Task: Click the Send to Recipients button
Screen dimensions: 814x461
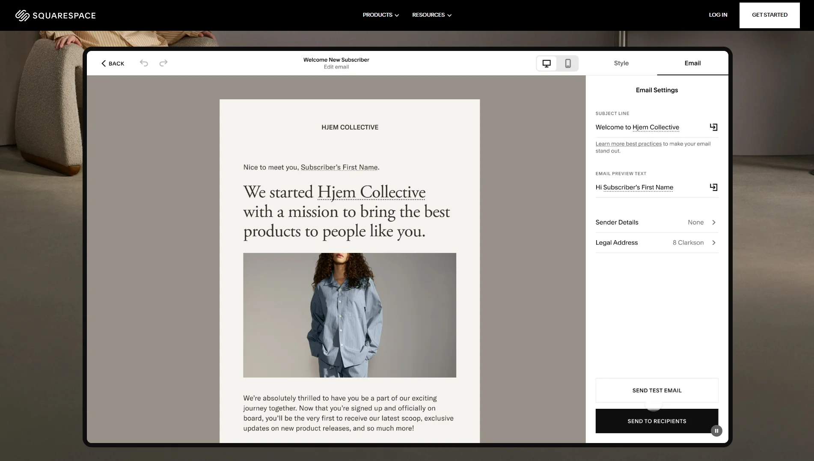Action: (x=657, y=421)
